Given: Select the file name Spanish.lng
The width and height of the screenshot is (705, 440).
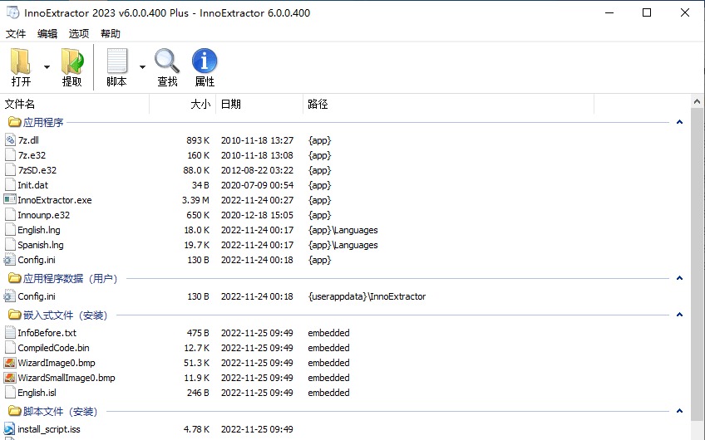Looking at the screenshot, I should pos(41,245).
